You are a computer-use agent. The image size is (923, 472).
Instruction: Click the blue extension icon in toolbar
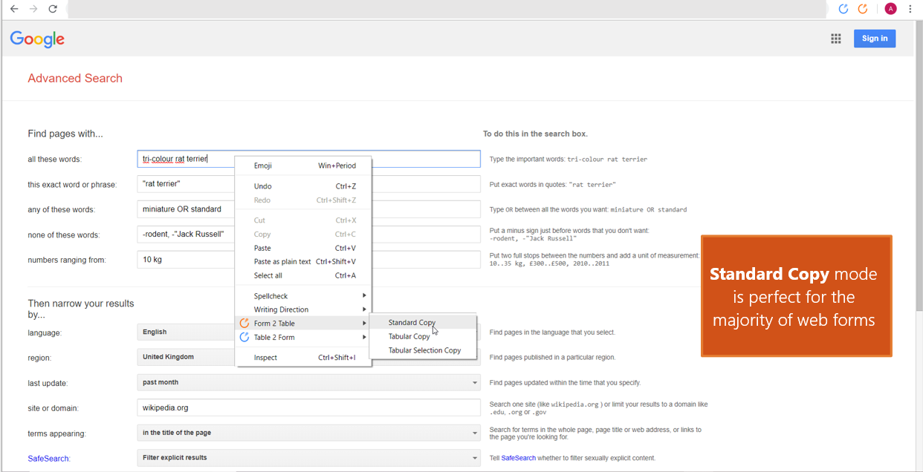click(843, 9)
